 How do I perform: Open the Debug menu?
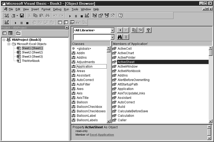(x=57, y=9)
